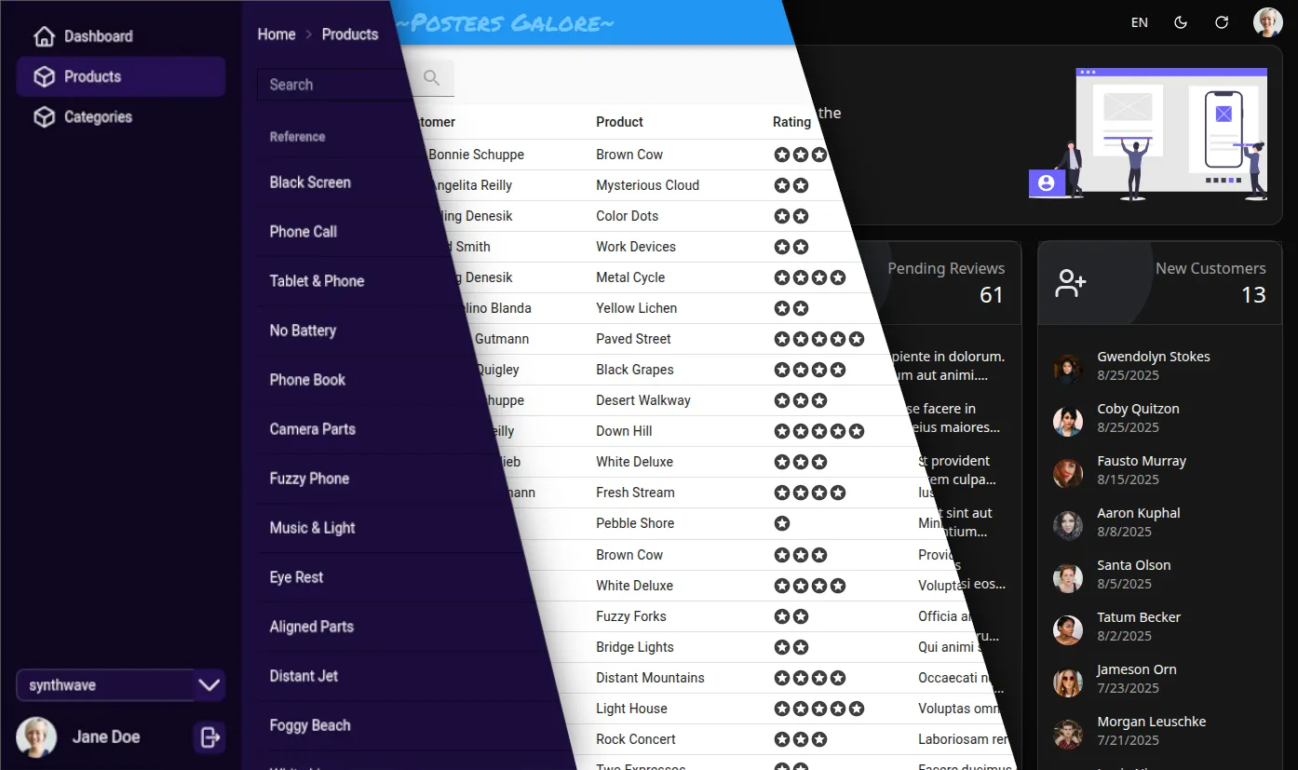
Task: Click Fausto Murray's avatar thumbnail
Action: [1068, 473]
